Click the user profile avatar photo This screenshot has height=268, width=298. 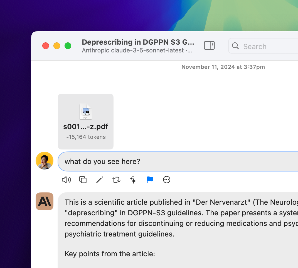[x=45, y=161]
